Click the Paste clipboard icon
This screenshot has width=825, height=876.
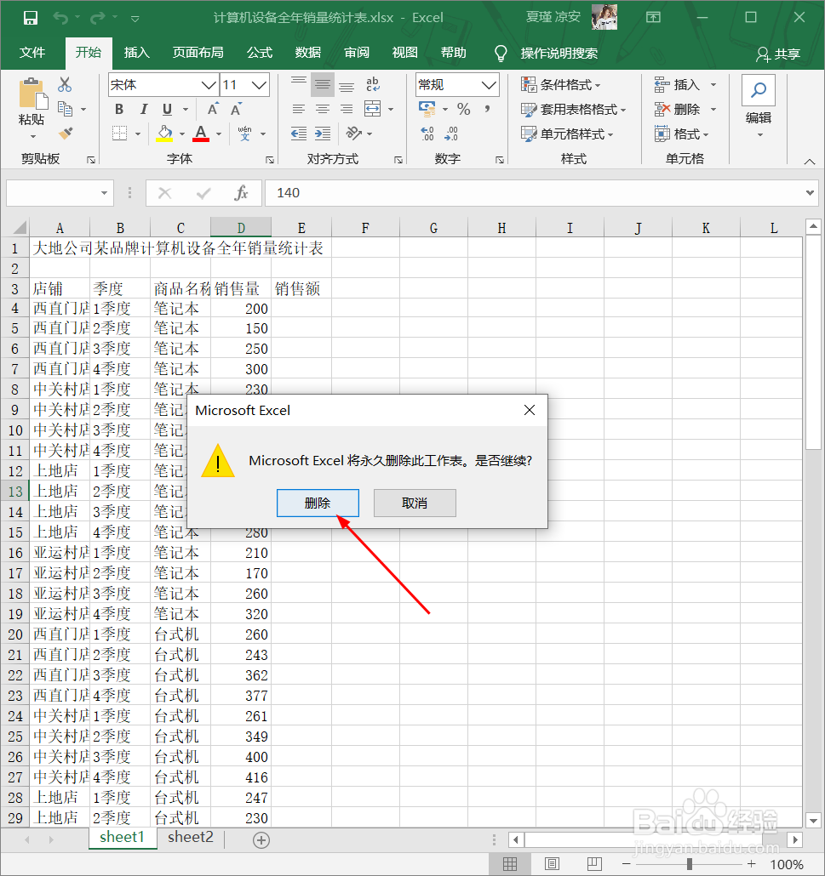32,94
